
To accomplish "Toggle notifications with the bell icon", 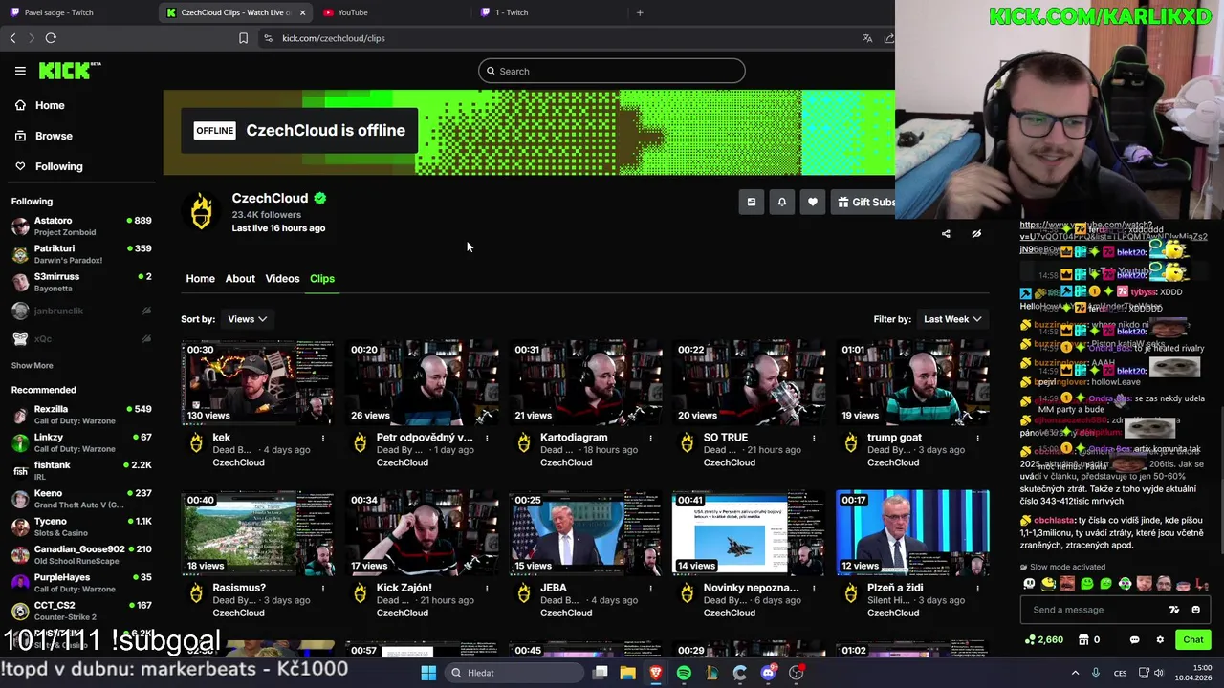I will 782,202.
